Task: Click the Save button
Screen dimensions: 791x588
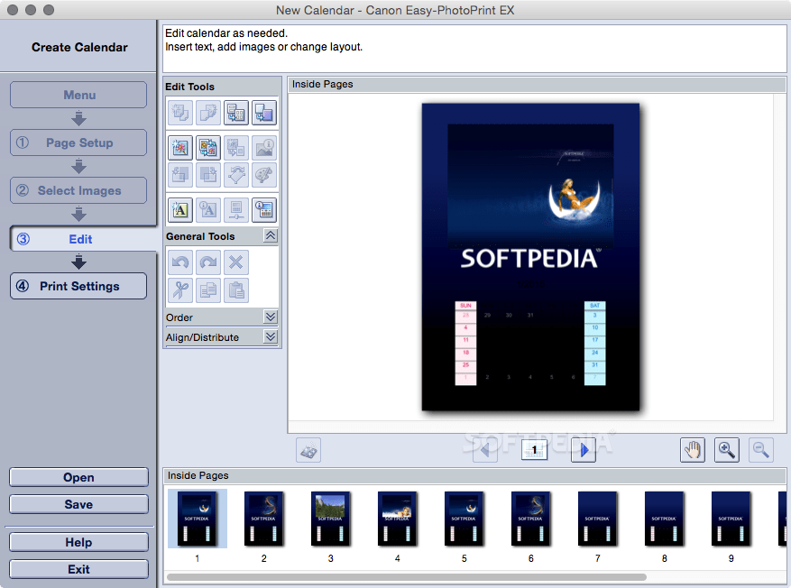Action: [78, 504]
